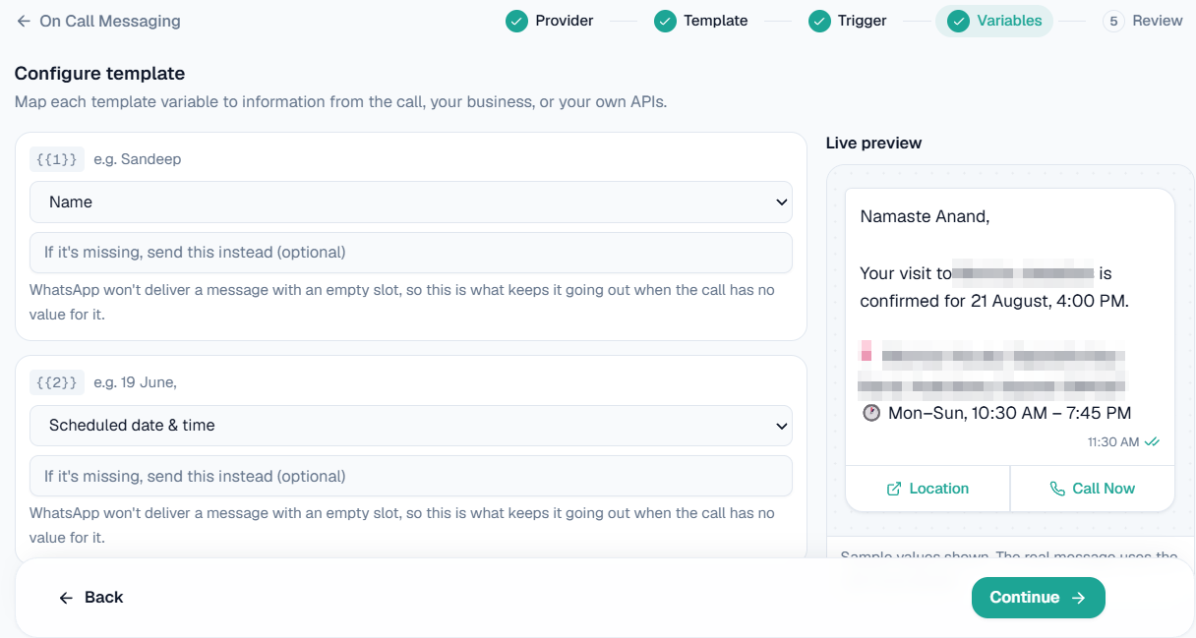The image size is (1196, 638).
Task: Click the Location button in the preview
Action: pyautogui.click(x=927, y=489)
